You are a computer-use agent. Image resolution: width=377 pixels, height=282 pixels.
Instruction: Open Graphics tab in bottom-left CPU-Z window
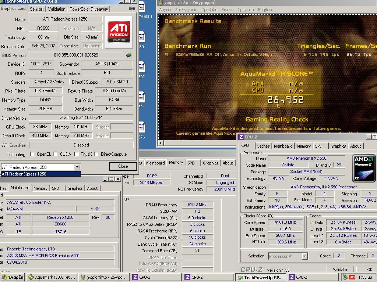pyautogui.click(x=75, y=188)
